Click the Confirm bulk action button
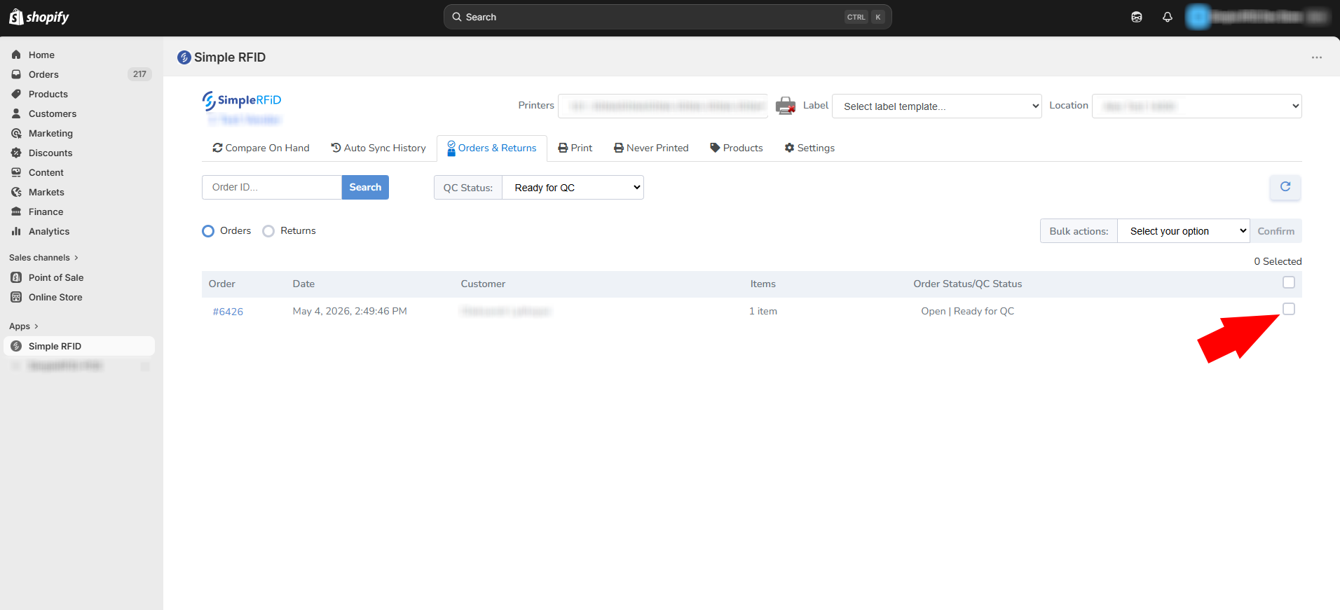The image size is (1340, 610). click(x=1276, y=231)
